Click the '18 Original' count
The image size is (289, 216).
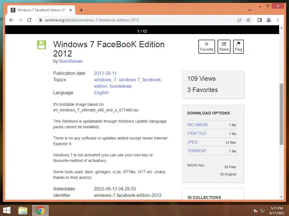(x=228, y=174)
